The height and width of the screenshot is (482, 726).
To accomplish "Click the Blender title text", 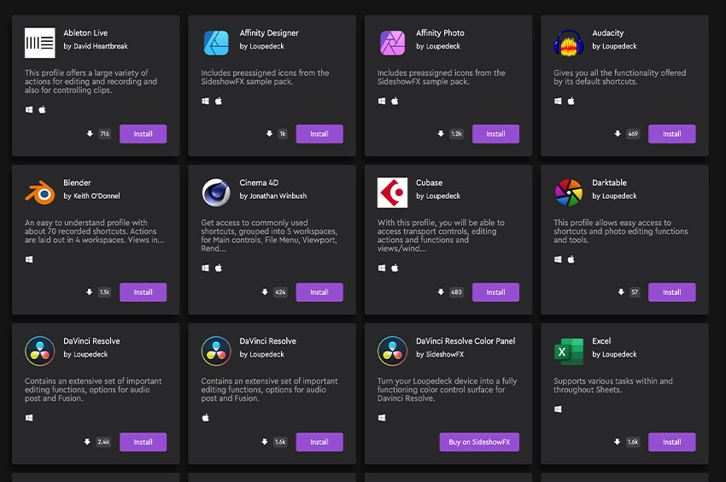I will (x=78, y=183).
